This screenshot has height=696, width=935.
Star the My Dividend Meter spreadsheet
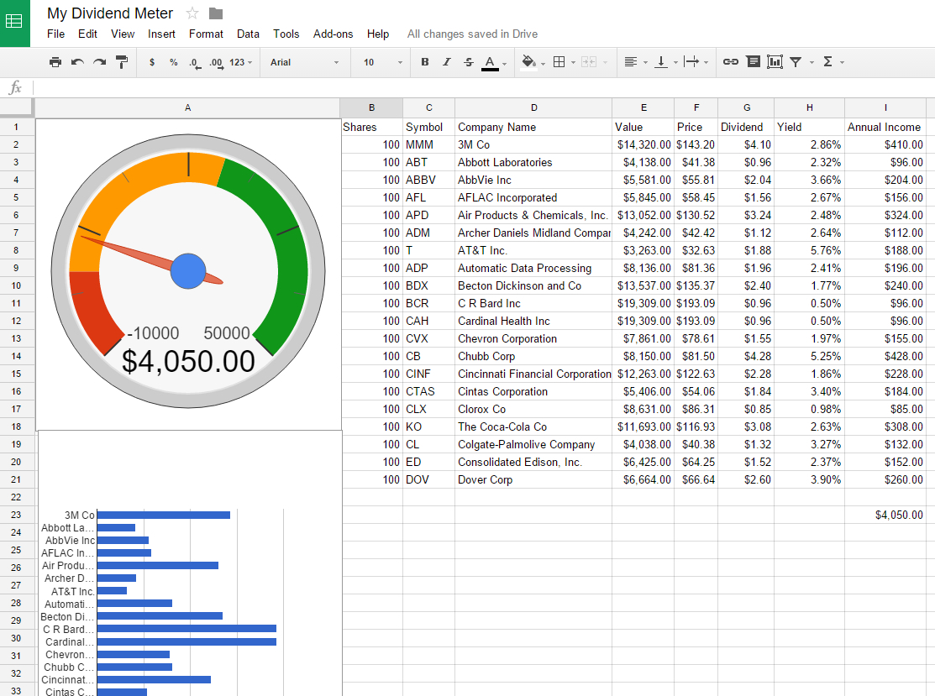(x=192, y=13)
